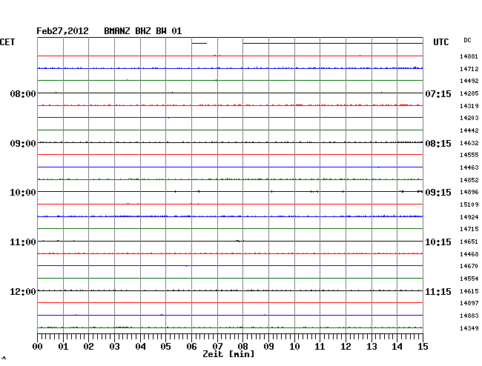This screenshot has height=366, width=482.
Task: Click DC value 14554
Action: click(x=469, y=279)
